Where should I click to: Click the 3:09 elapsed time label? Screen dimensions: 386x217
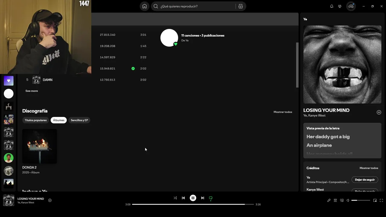128,205
